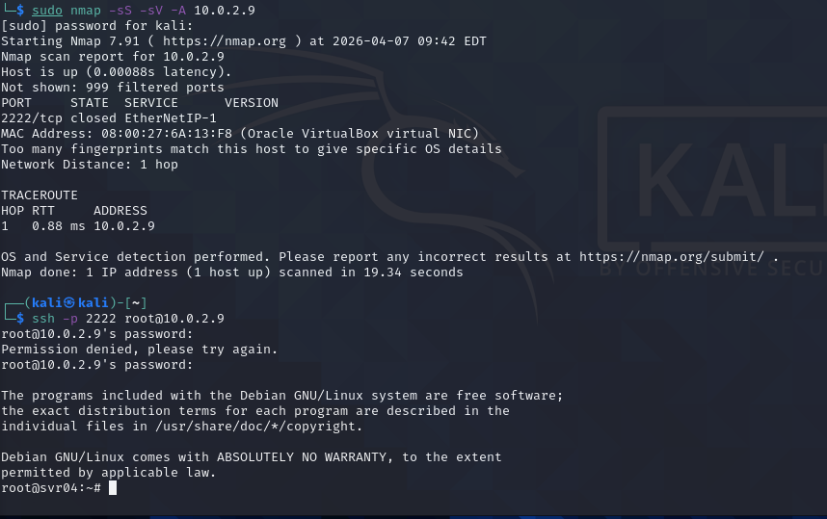
Task: Click the cursor at root@svr04 prompt
Action: 113,488
